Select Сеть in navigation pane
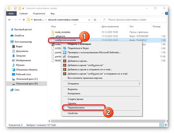Screen dimensions: 174x133 [x=17, y=90]
